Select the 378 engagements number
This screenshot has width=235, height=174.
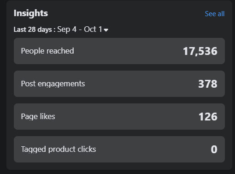tap(208, 84)
